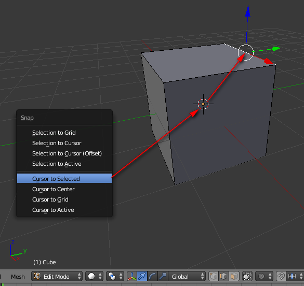
Task: Open the Edit Mode selector dropdown
Action: pos(57,276)
